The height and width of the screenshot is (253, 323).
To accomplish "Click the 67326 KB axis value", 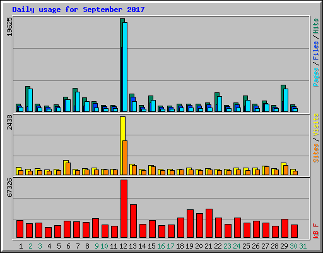I will point(9,187).
